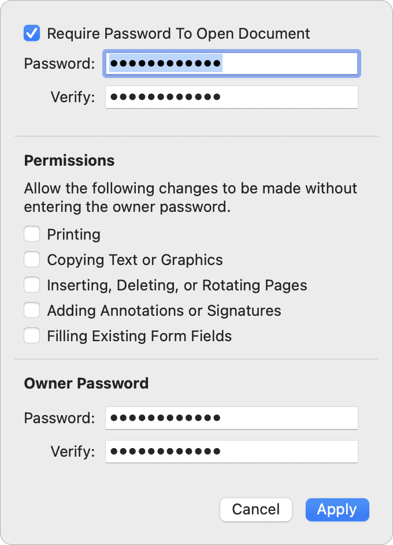Cancel the password dialog
Viewport: 393px width, 545px height.
click(255, 509)
